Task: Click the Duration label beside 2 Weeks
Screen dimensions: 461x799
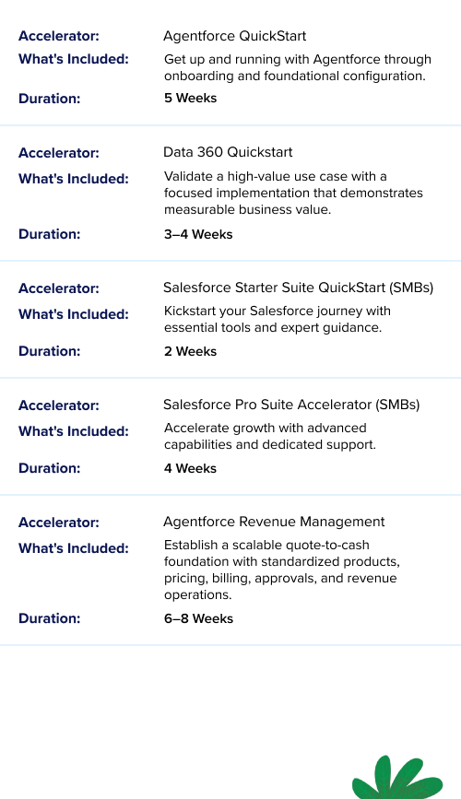Action: click(50, 351)
